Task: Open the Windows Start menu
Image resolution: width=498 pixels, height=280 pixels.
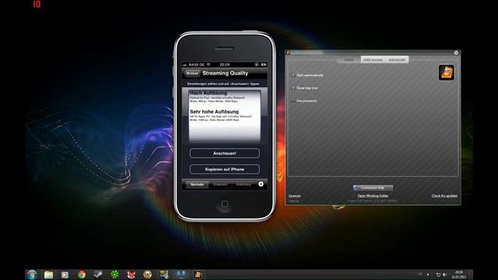Action: coord(32,275)
